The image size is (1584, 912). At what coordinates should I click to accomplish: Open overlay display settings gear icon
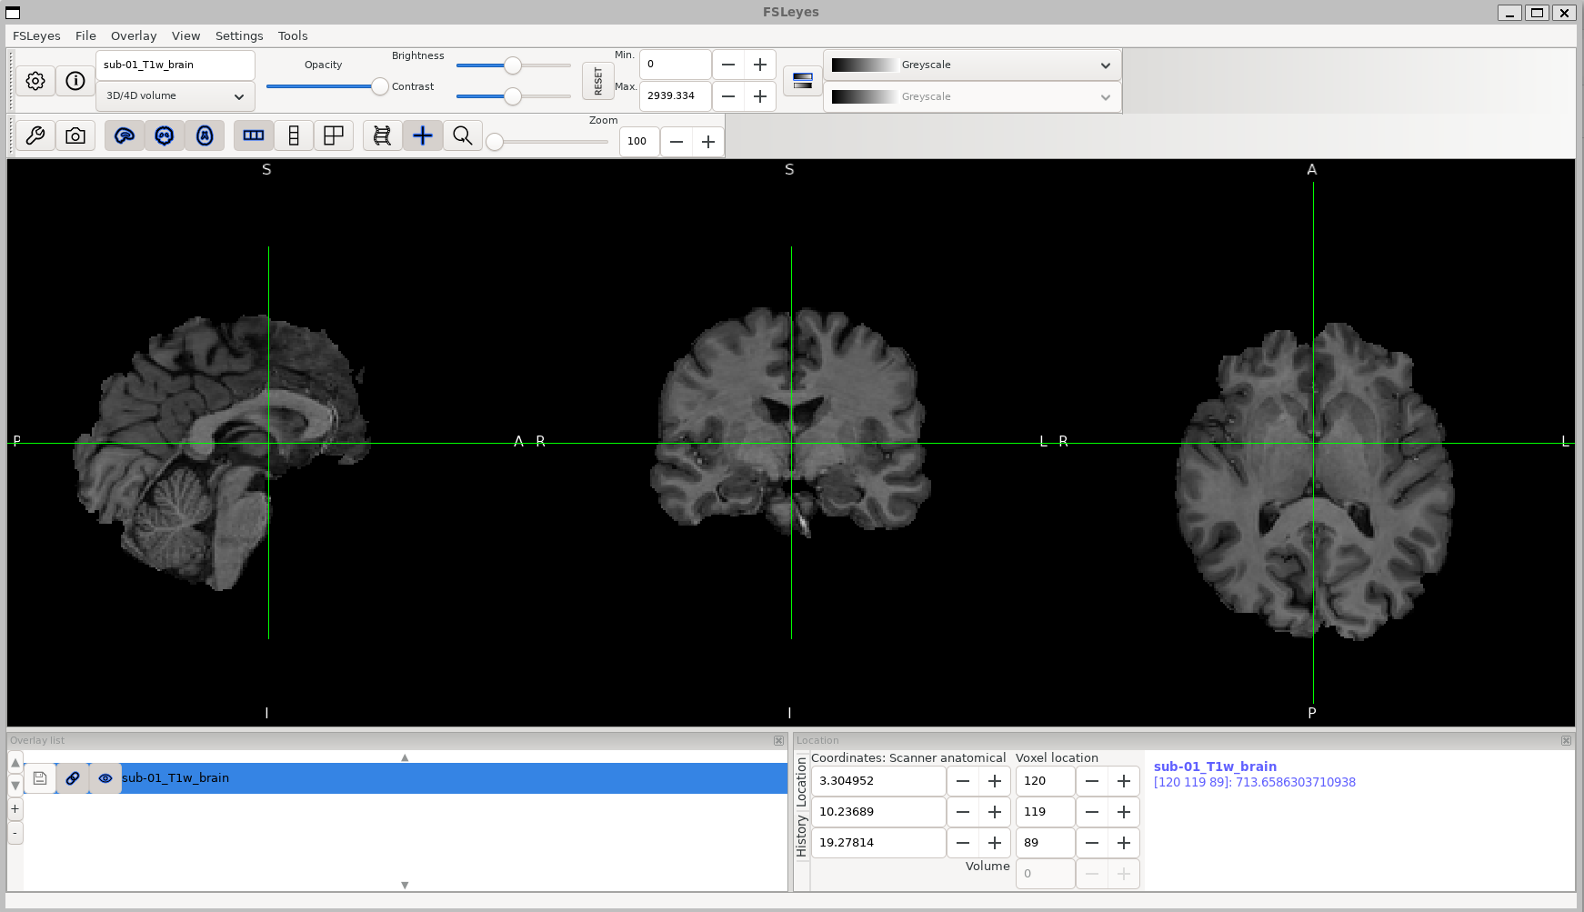click(x=35, y=81)
